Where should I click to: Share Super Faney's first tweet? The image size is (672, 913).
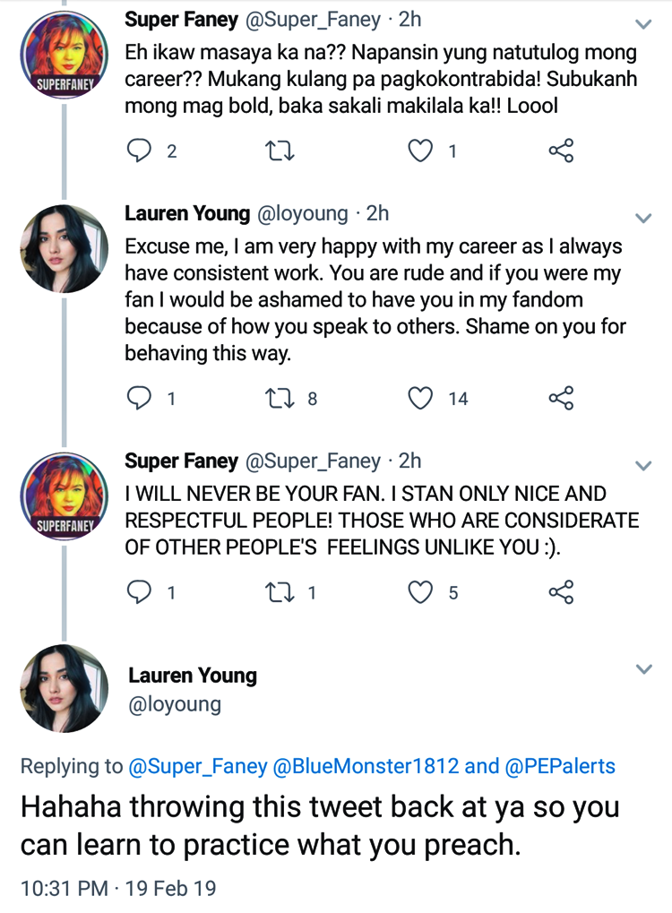coord(561,151)
